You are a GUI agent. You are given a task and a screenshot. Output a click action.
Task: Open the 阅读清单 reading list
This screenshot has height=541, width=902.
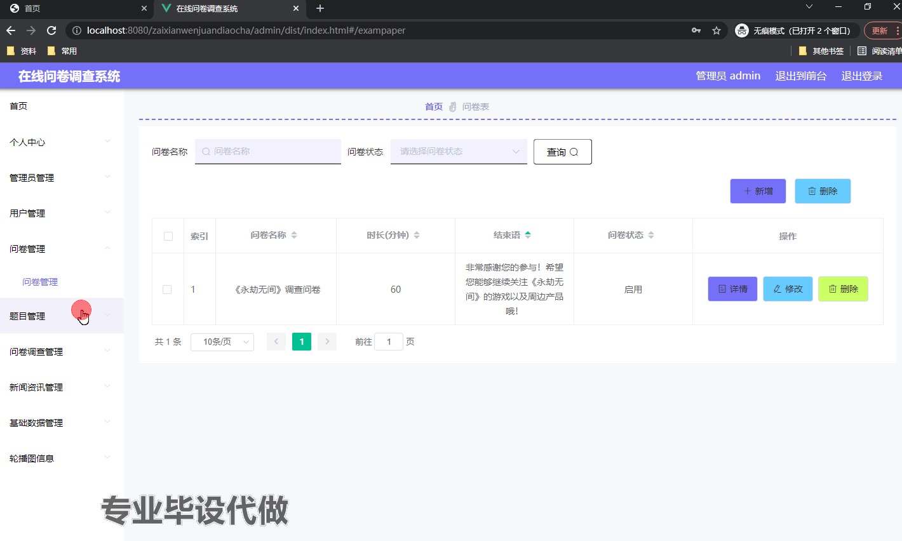880,51
